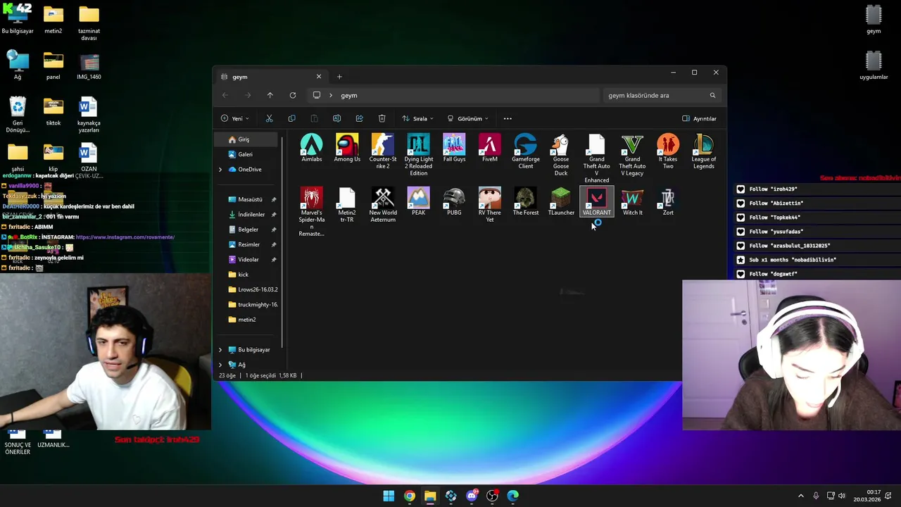Toggle the Ayrıntılar details pane

[x=699, y=118]
